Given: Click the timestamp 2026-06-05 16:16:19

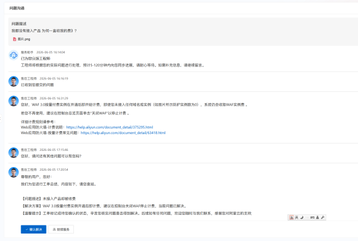Looking at the screenshot, I should (54, 78).
